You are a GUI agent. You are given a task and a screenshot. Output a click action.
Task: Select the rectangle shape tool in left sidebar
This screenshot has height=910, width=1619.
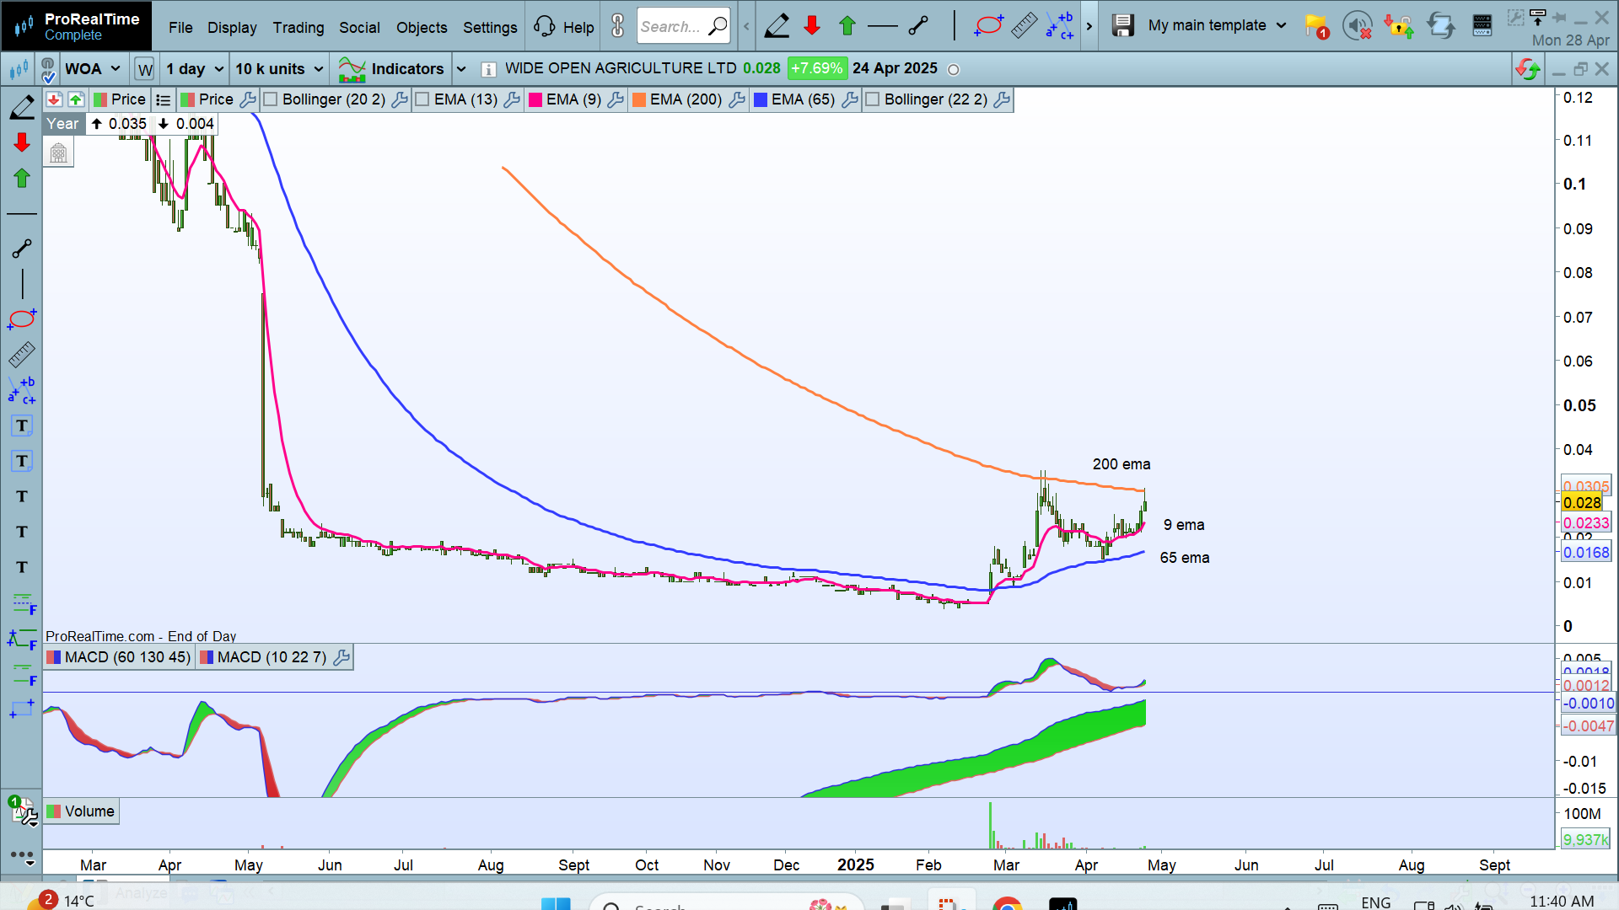click(22, 709)
